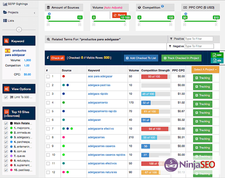Click the PPC CPC money icon
This screenshot has height=178, width=225.
click(185, 7)
